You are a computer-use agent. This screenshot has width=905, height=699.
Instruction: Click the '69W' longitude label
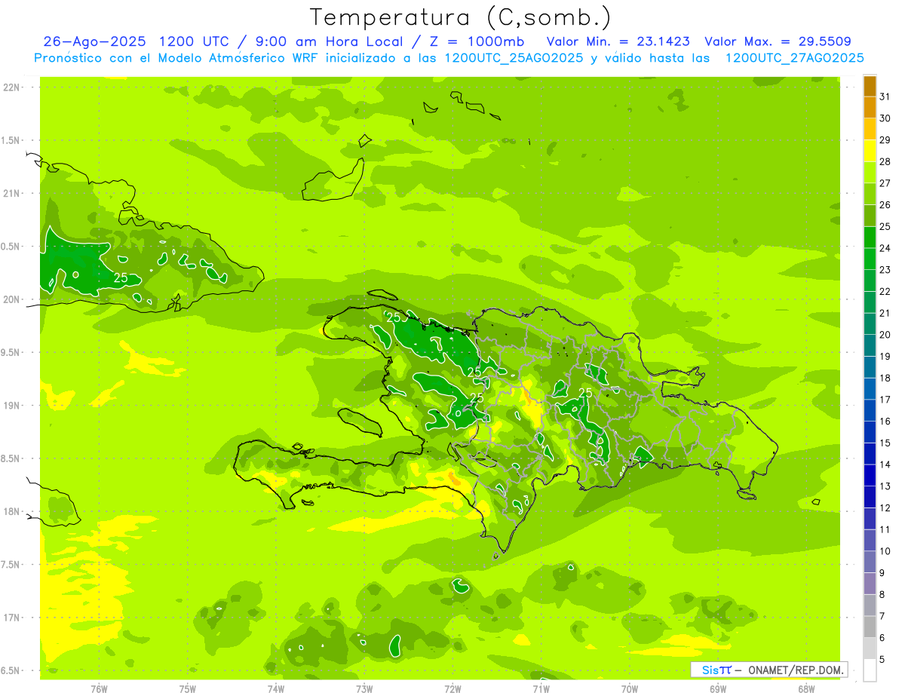tap(718, 689)
